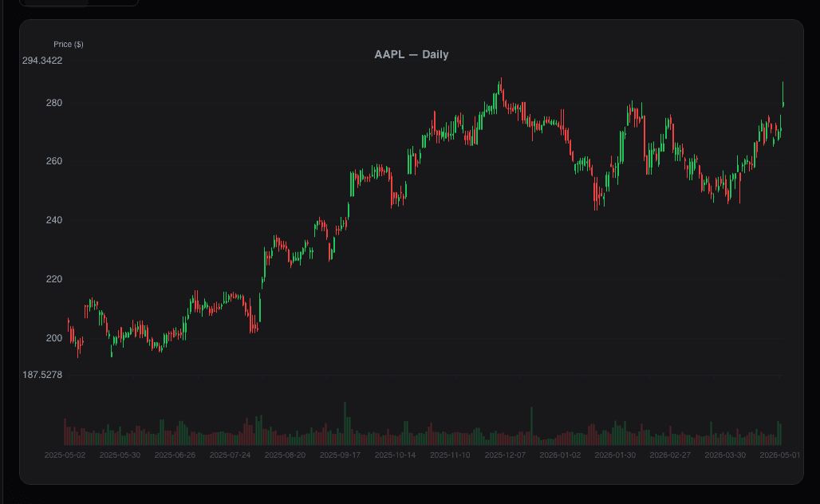This screenshot has height=504, width=820.
Task: Click the 2025-06-26 date label
Action: pyautogui.click(x=175, y=455)
